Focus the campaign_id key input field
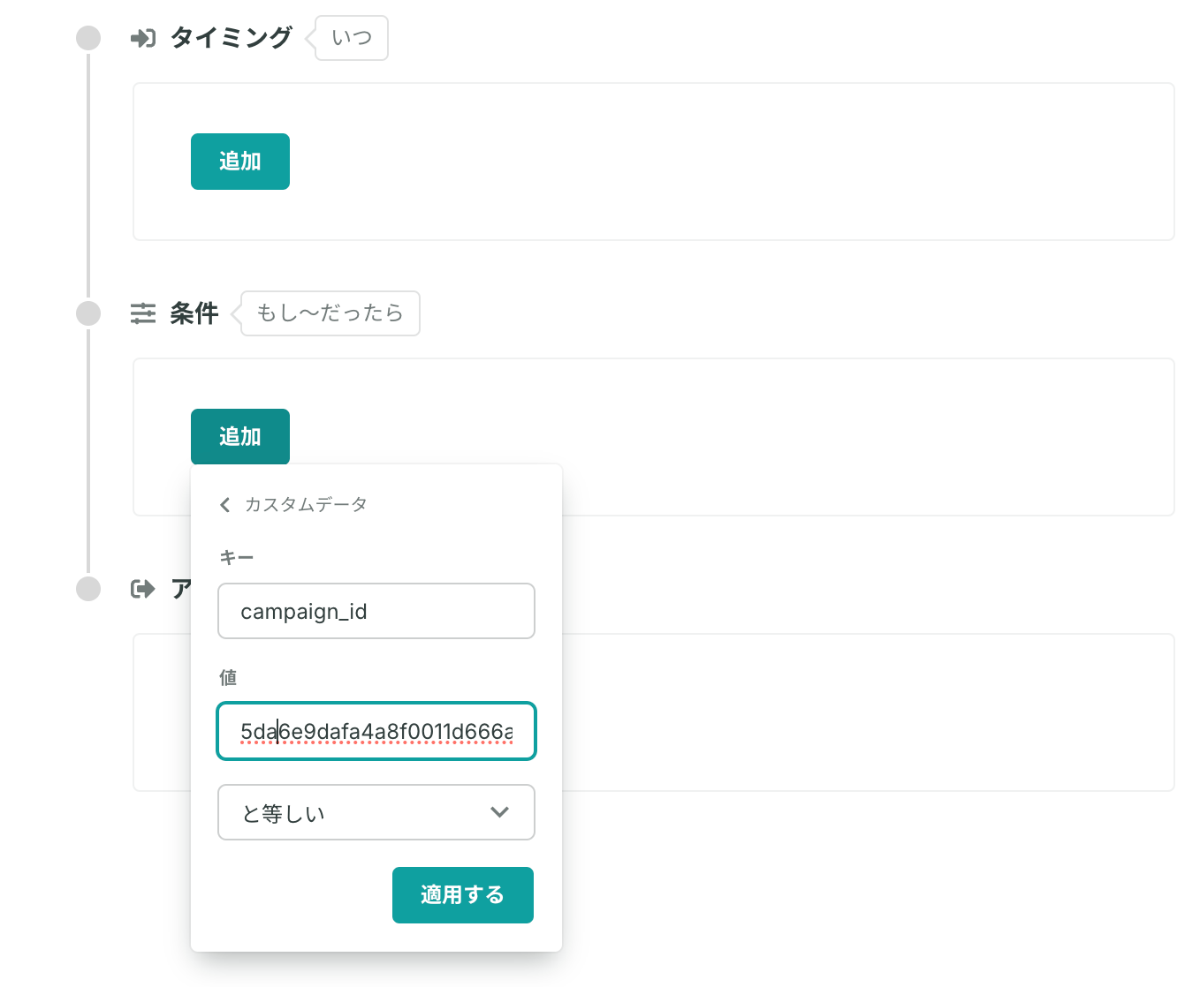 (376, 611)
